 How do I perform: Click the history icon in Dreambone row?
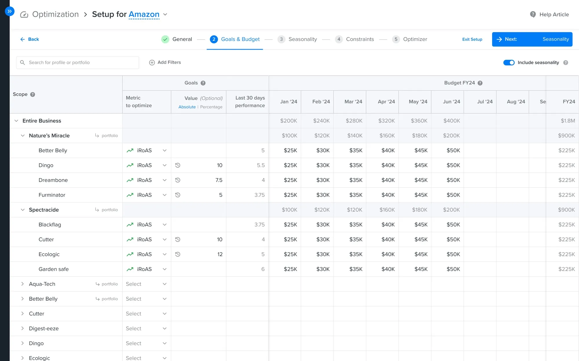pyautogui.click(x=178, y=180)
